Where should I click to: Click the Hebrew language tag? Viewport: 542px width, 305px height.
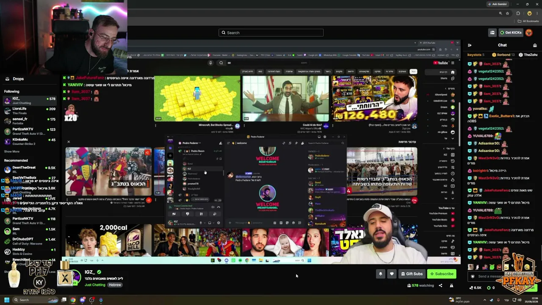coord(115,285)
